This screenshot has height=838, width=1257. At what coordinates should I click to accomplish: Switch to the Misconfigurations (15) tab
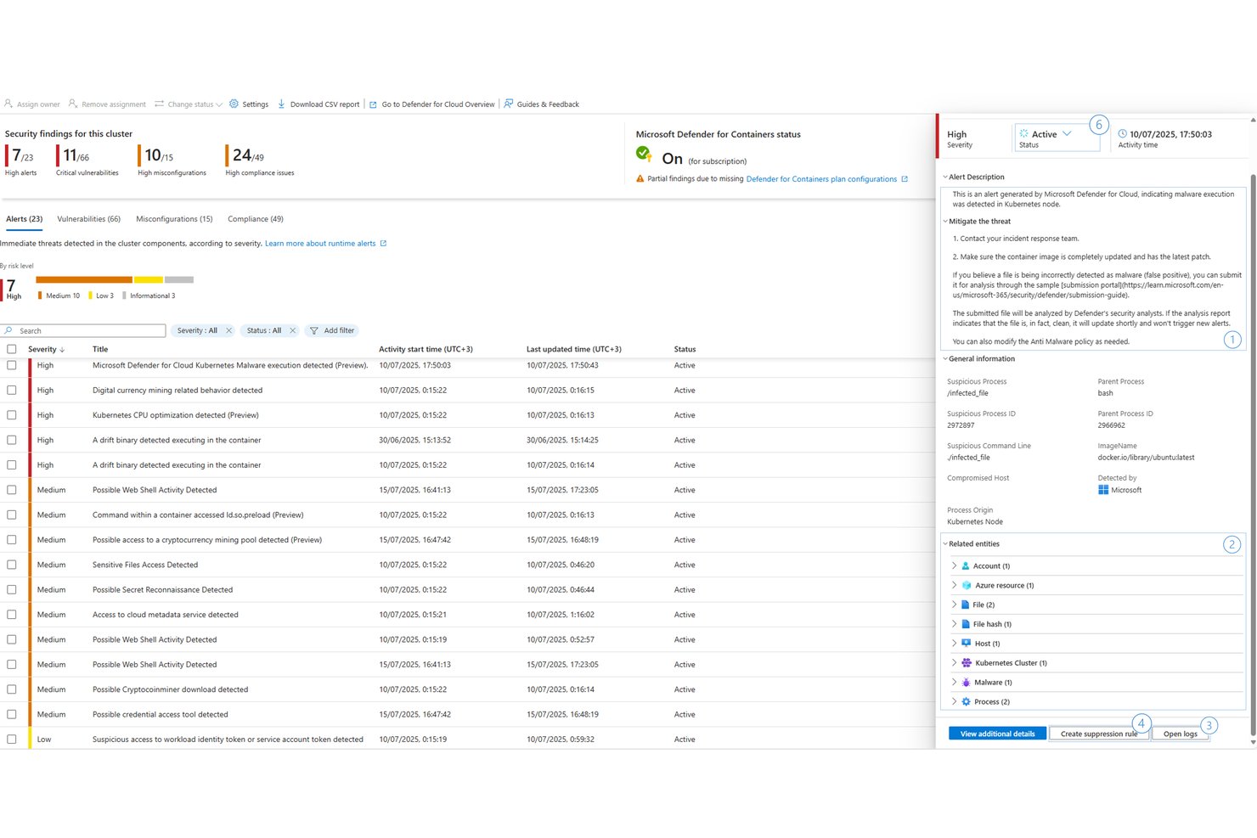coord(174,219)
